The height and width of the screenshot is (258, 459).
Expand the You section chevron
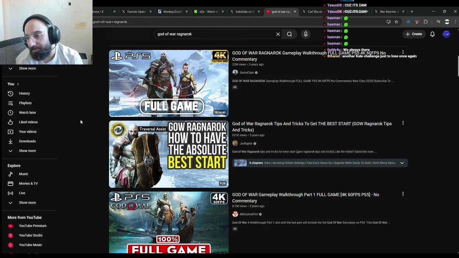(18, 84)
